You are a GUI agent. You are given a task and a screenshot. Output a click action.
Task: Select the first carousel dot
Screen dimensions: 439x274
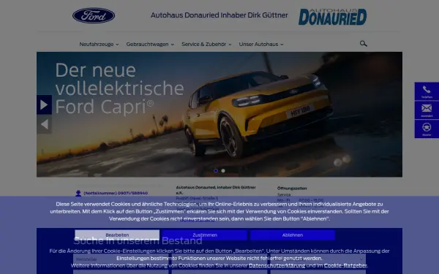pos(216,171)
